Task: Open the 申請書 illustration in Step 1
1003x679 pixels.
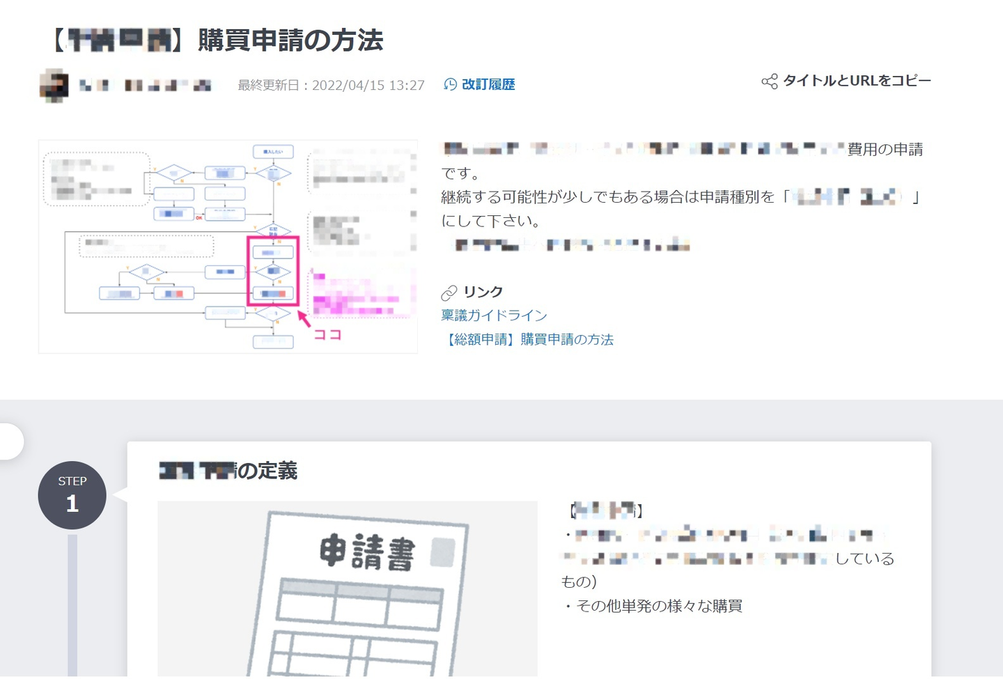Action: [348, 588]
